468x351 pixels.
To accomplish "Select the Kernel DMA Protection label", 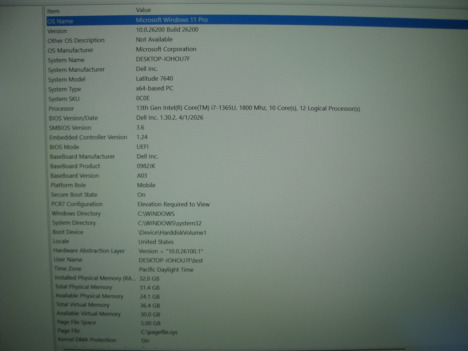I will coord(87,340).
